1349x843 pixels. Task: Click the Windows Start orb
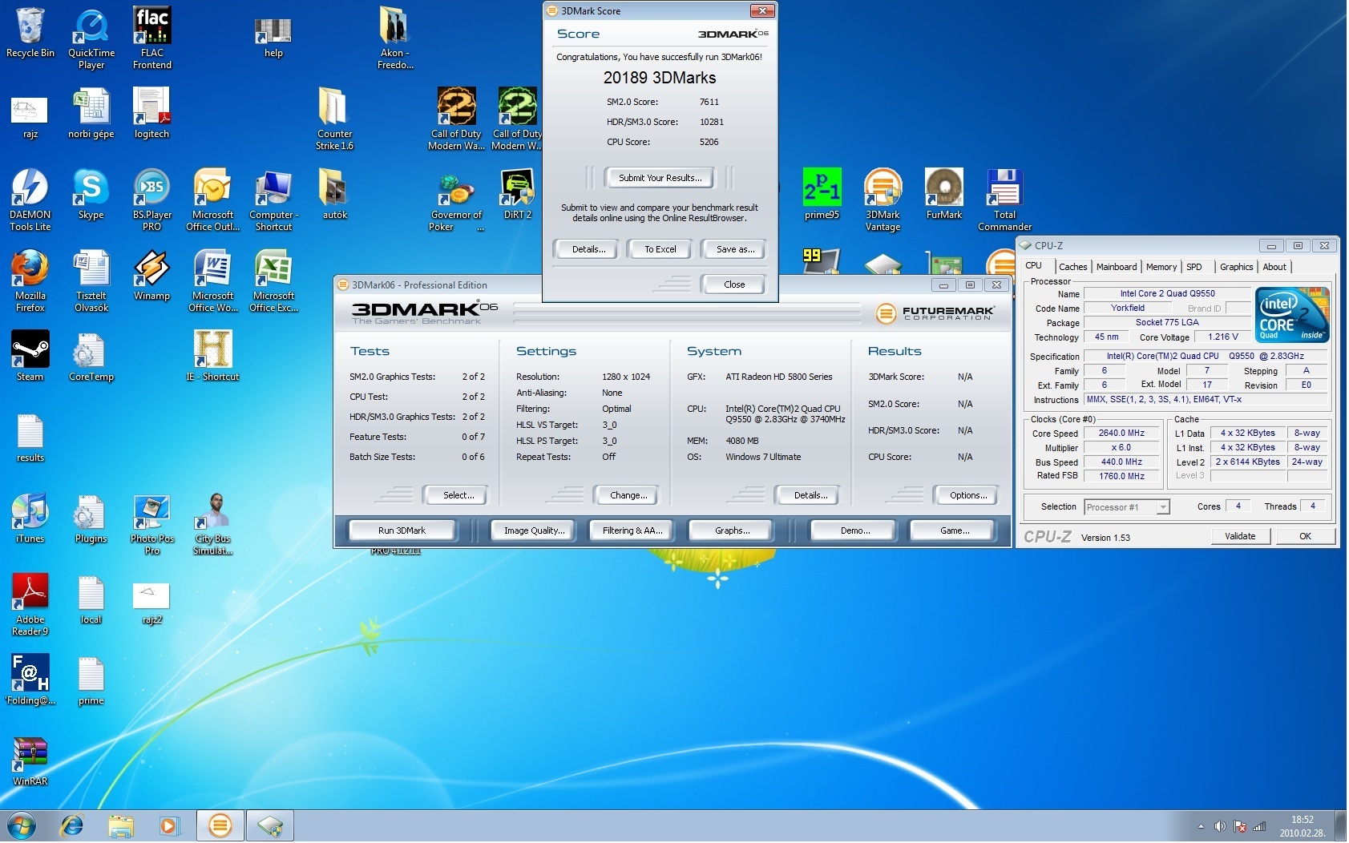coord(22,825)
